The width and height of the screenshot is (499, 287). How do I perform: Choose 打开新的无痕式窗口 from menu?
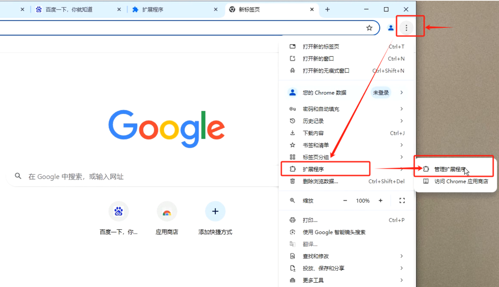[x=326, y=71]
